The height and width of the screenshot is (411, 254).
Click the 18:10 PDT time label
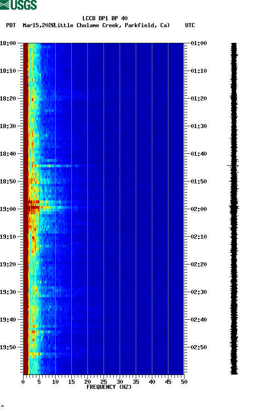(x=8, y=71)
